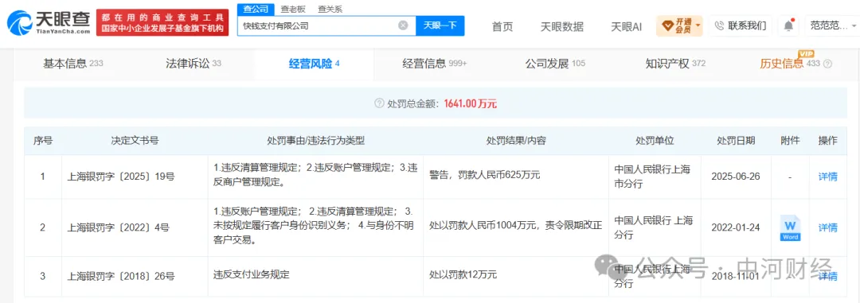Click 联系我们 contact button

(x=741, y=25)
